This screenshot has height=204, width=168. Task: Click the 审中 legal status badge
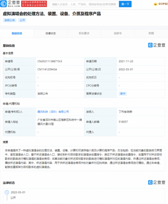[123, 94]
